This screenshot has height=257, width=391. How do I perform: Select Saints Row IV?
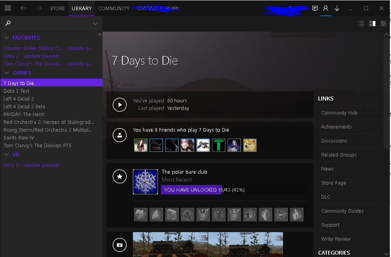pyautogui.click(x=51, y=137)
